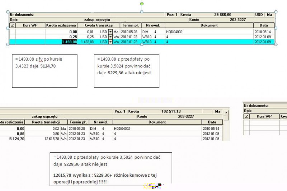
Task: Select the bottom-left corner handle of the selected picture
Action: point(8,44)
